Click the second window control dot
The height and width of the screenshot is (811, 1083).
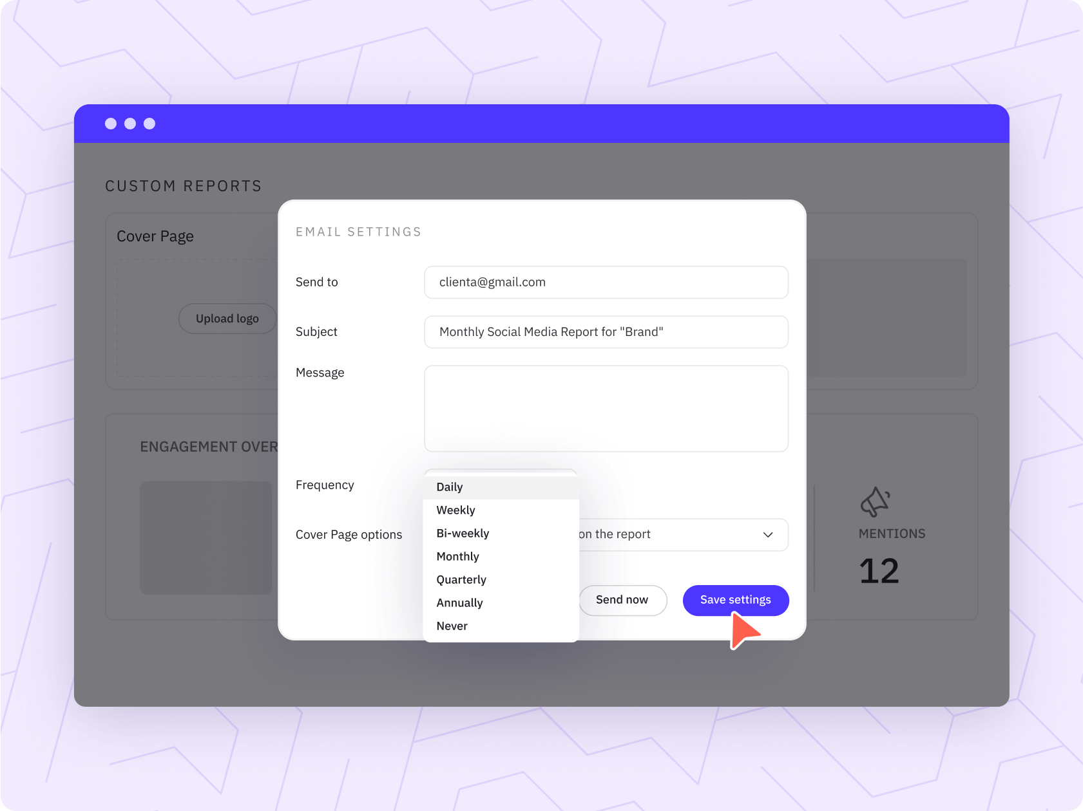[x=130, y=124]
